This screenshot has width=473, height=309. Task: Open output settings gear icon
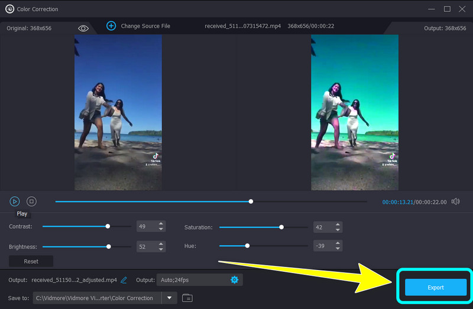coord(234,280)
